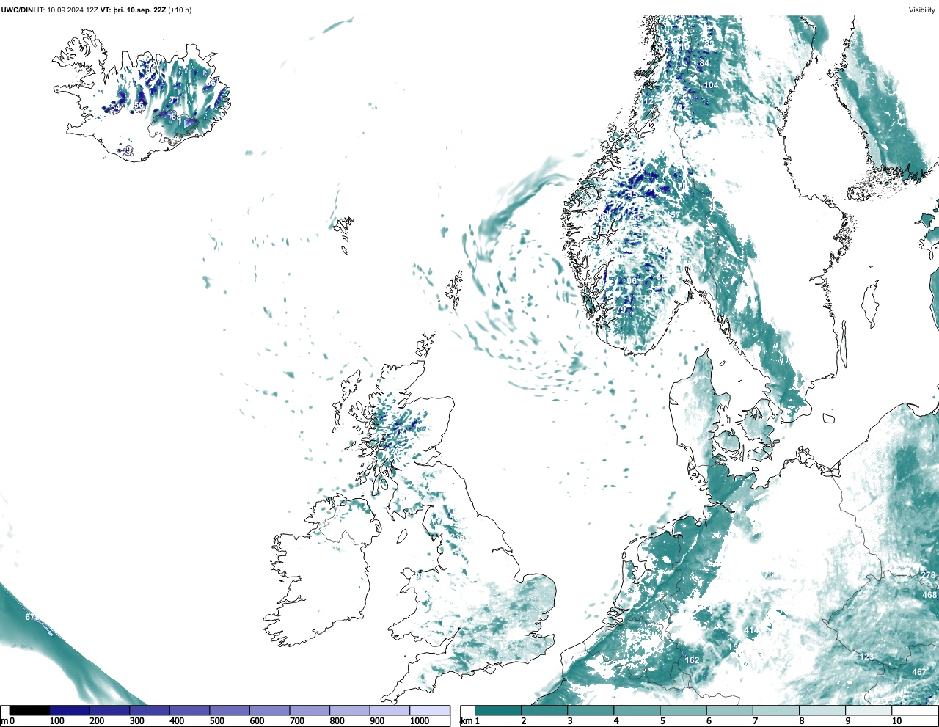Click the '10' kilometre scale label
The image size is (939, 727).
click(896, 721)
